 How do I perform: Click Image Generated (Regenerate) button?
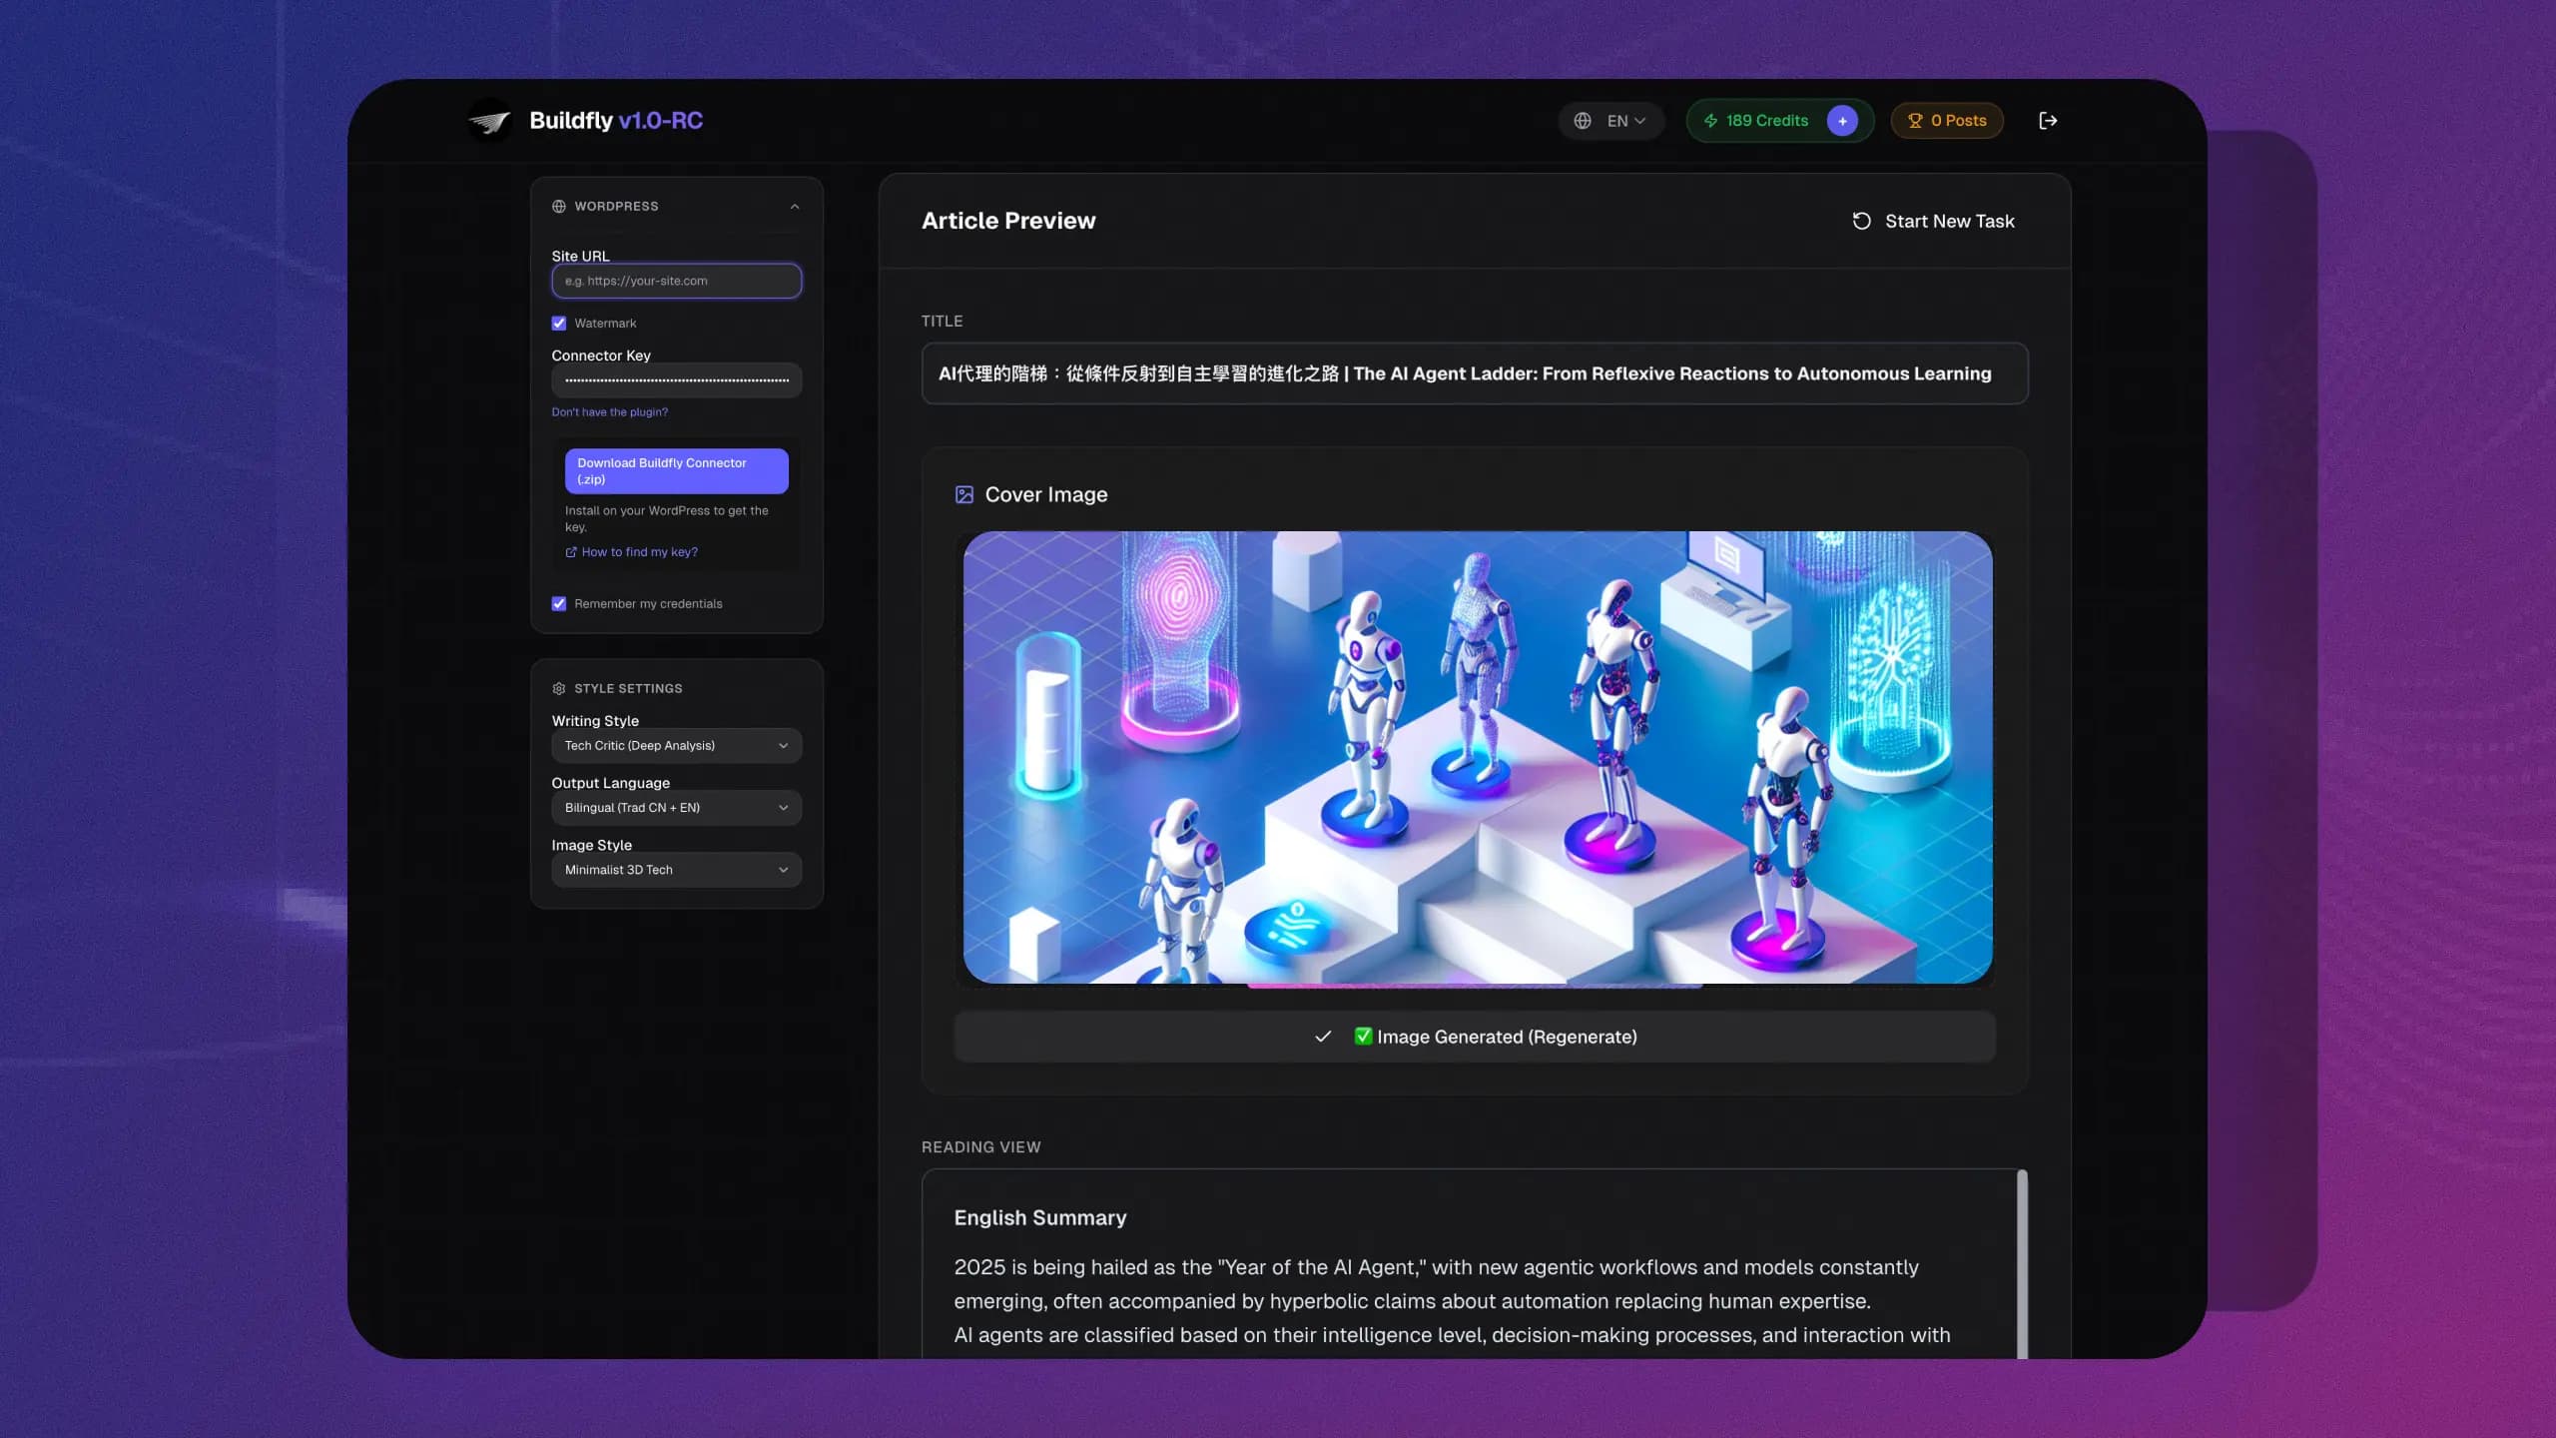click(x=1475, y=1037)
